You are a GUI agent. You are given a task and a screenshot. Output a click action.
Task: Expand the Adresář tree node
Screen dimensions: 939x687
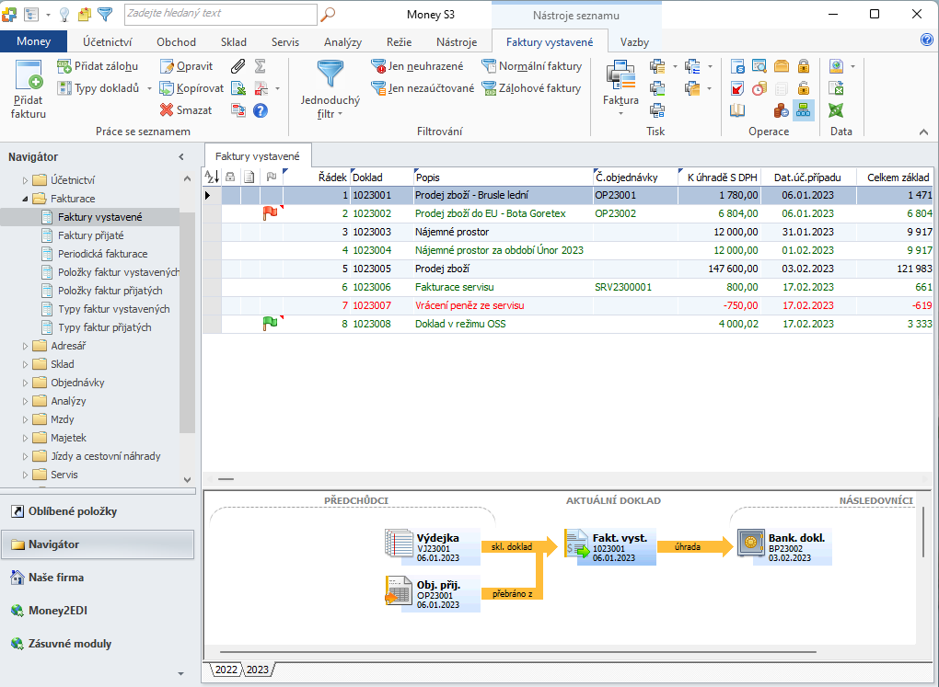coord(25,346)
